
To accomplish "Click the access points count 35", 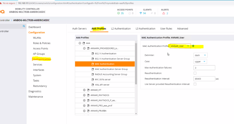I will point(122,13).
